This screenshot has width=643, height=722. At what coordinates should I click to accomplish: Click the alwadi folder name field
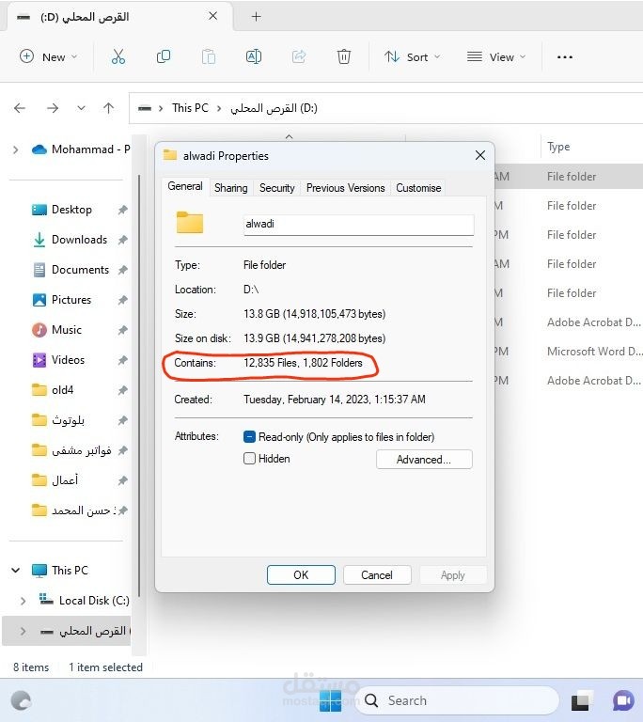(x=358, y=225)
